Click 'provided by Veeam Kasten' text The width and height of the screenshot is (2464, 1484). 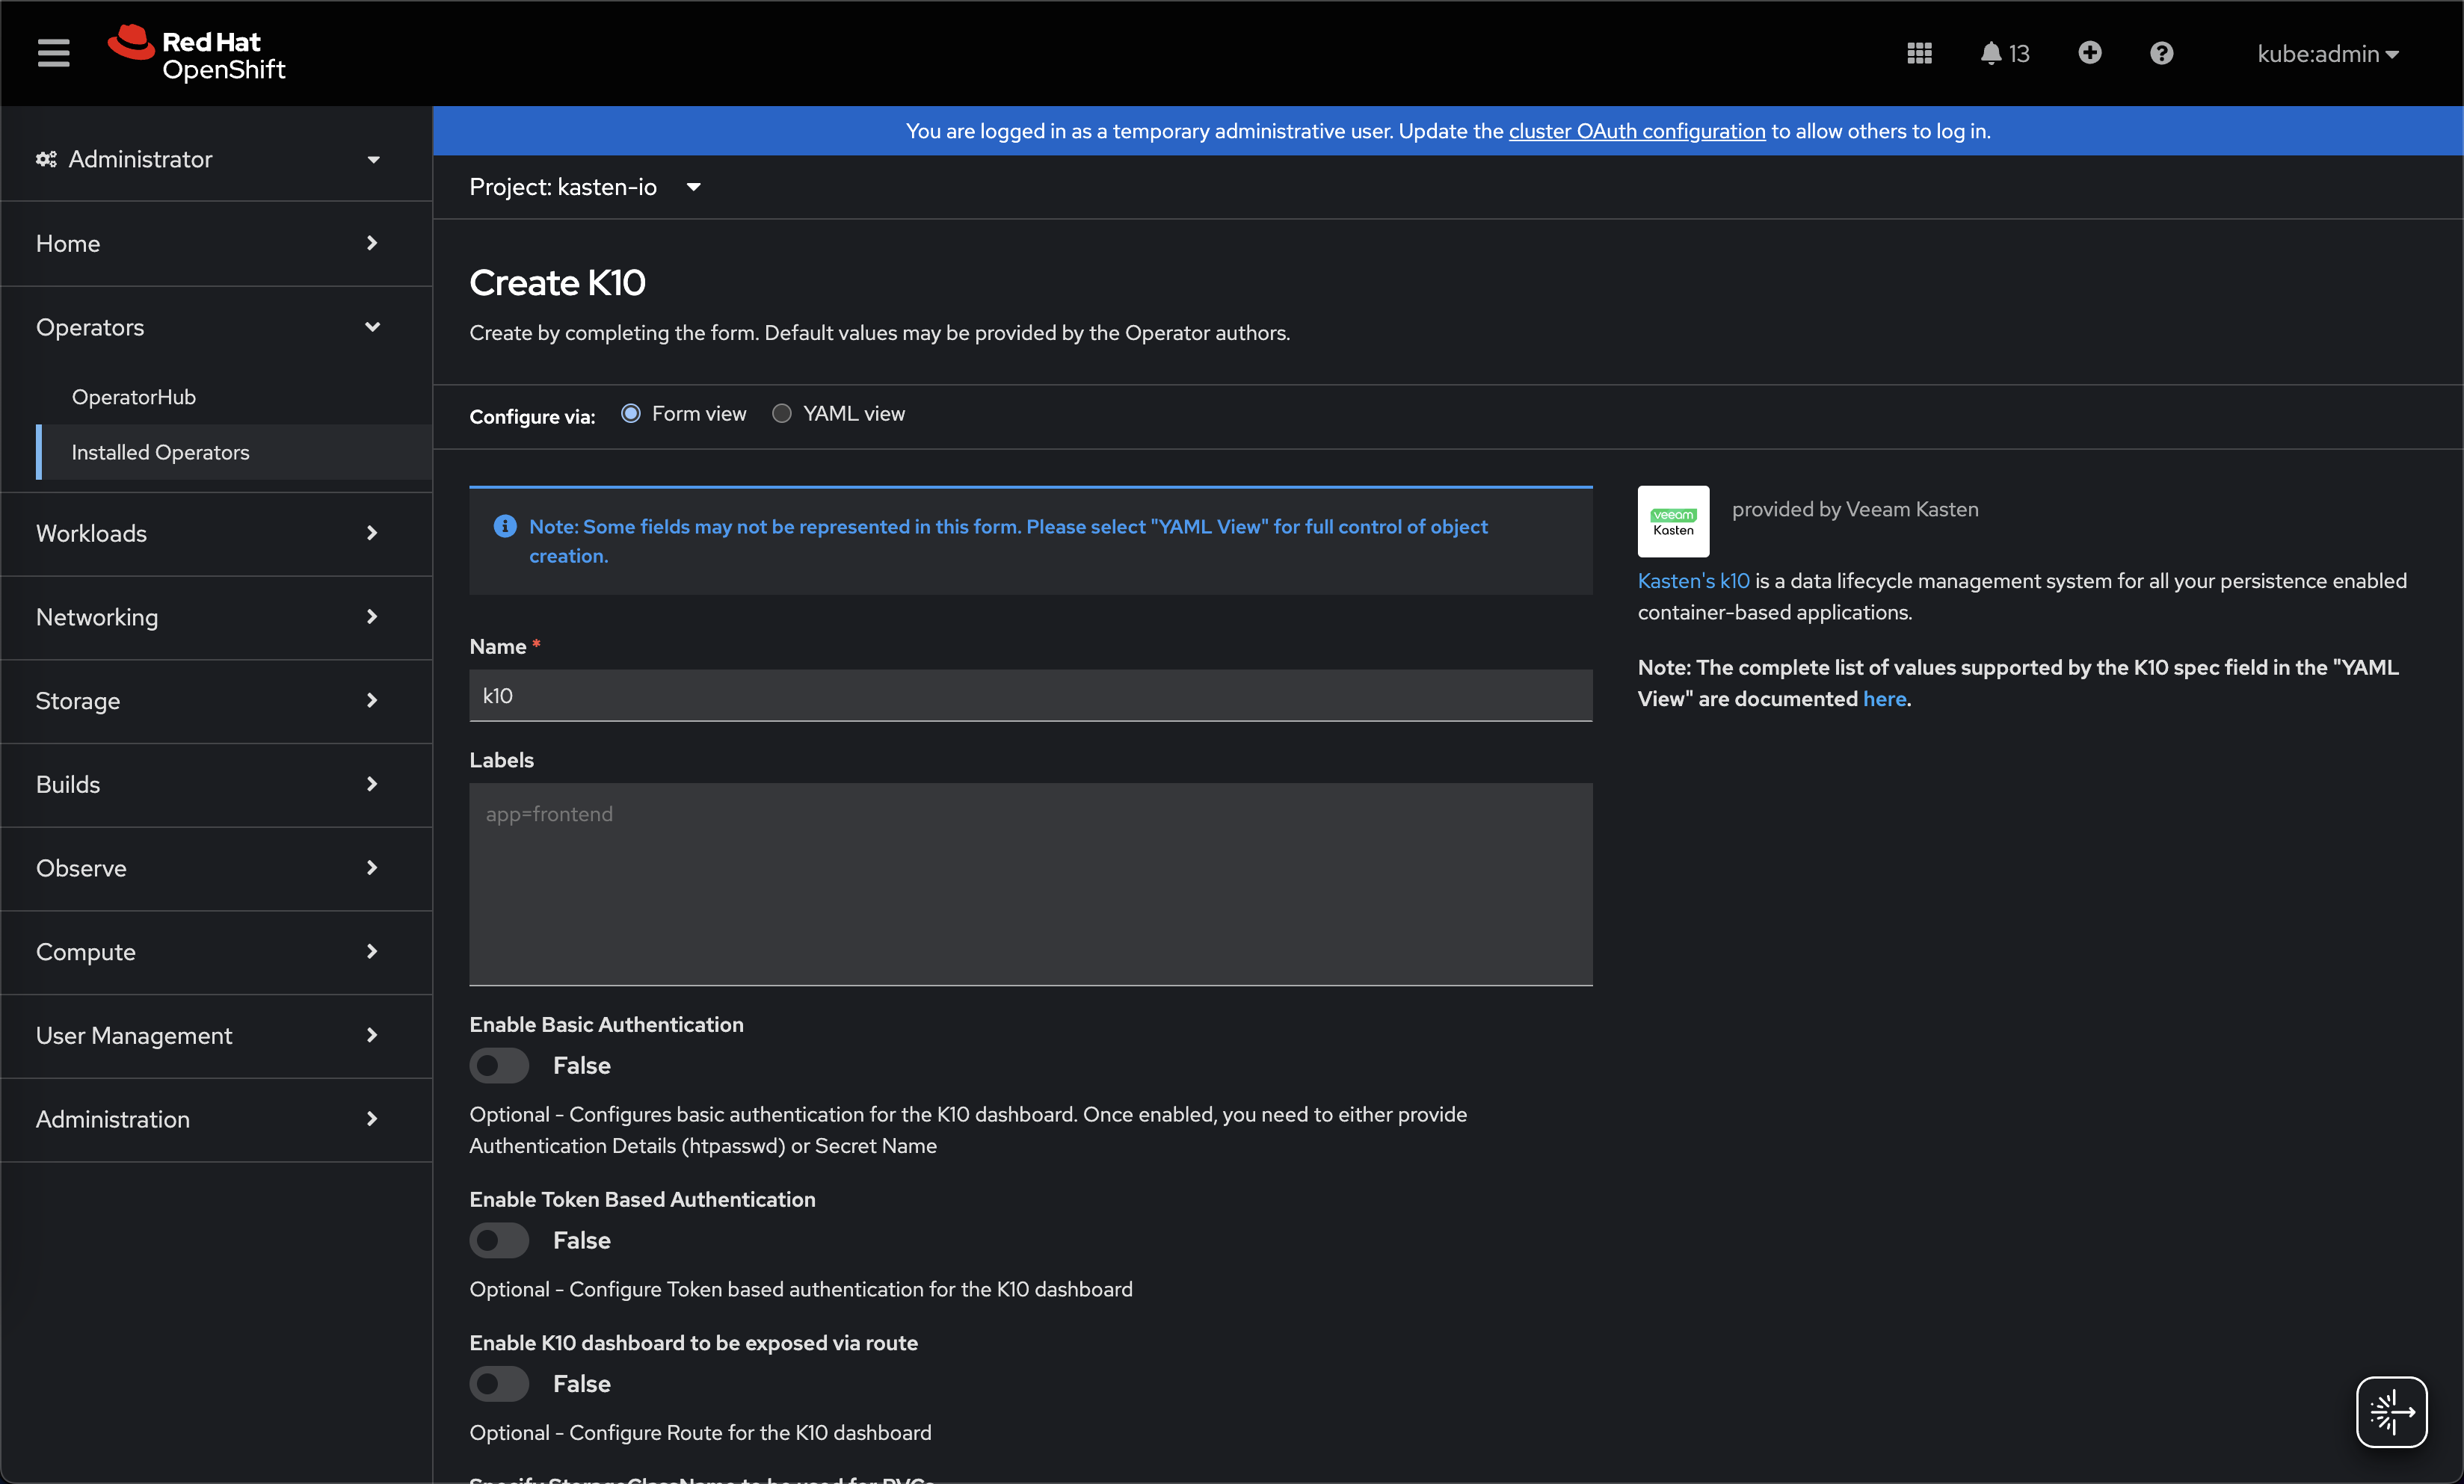(1854, 509)
